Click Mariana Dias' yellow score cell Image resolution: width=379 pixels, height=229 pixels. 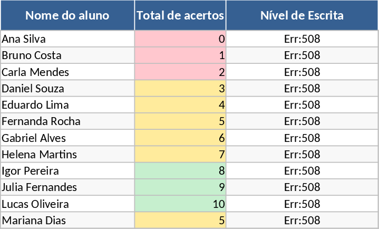180,221
